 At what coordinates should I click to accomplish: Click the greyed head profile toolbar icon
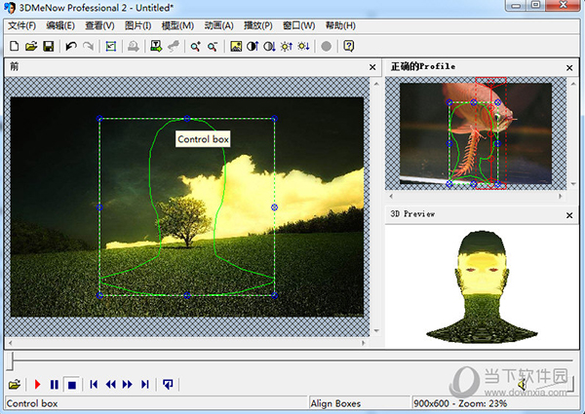134,46
